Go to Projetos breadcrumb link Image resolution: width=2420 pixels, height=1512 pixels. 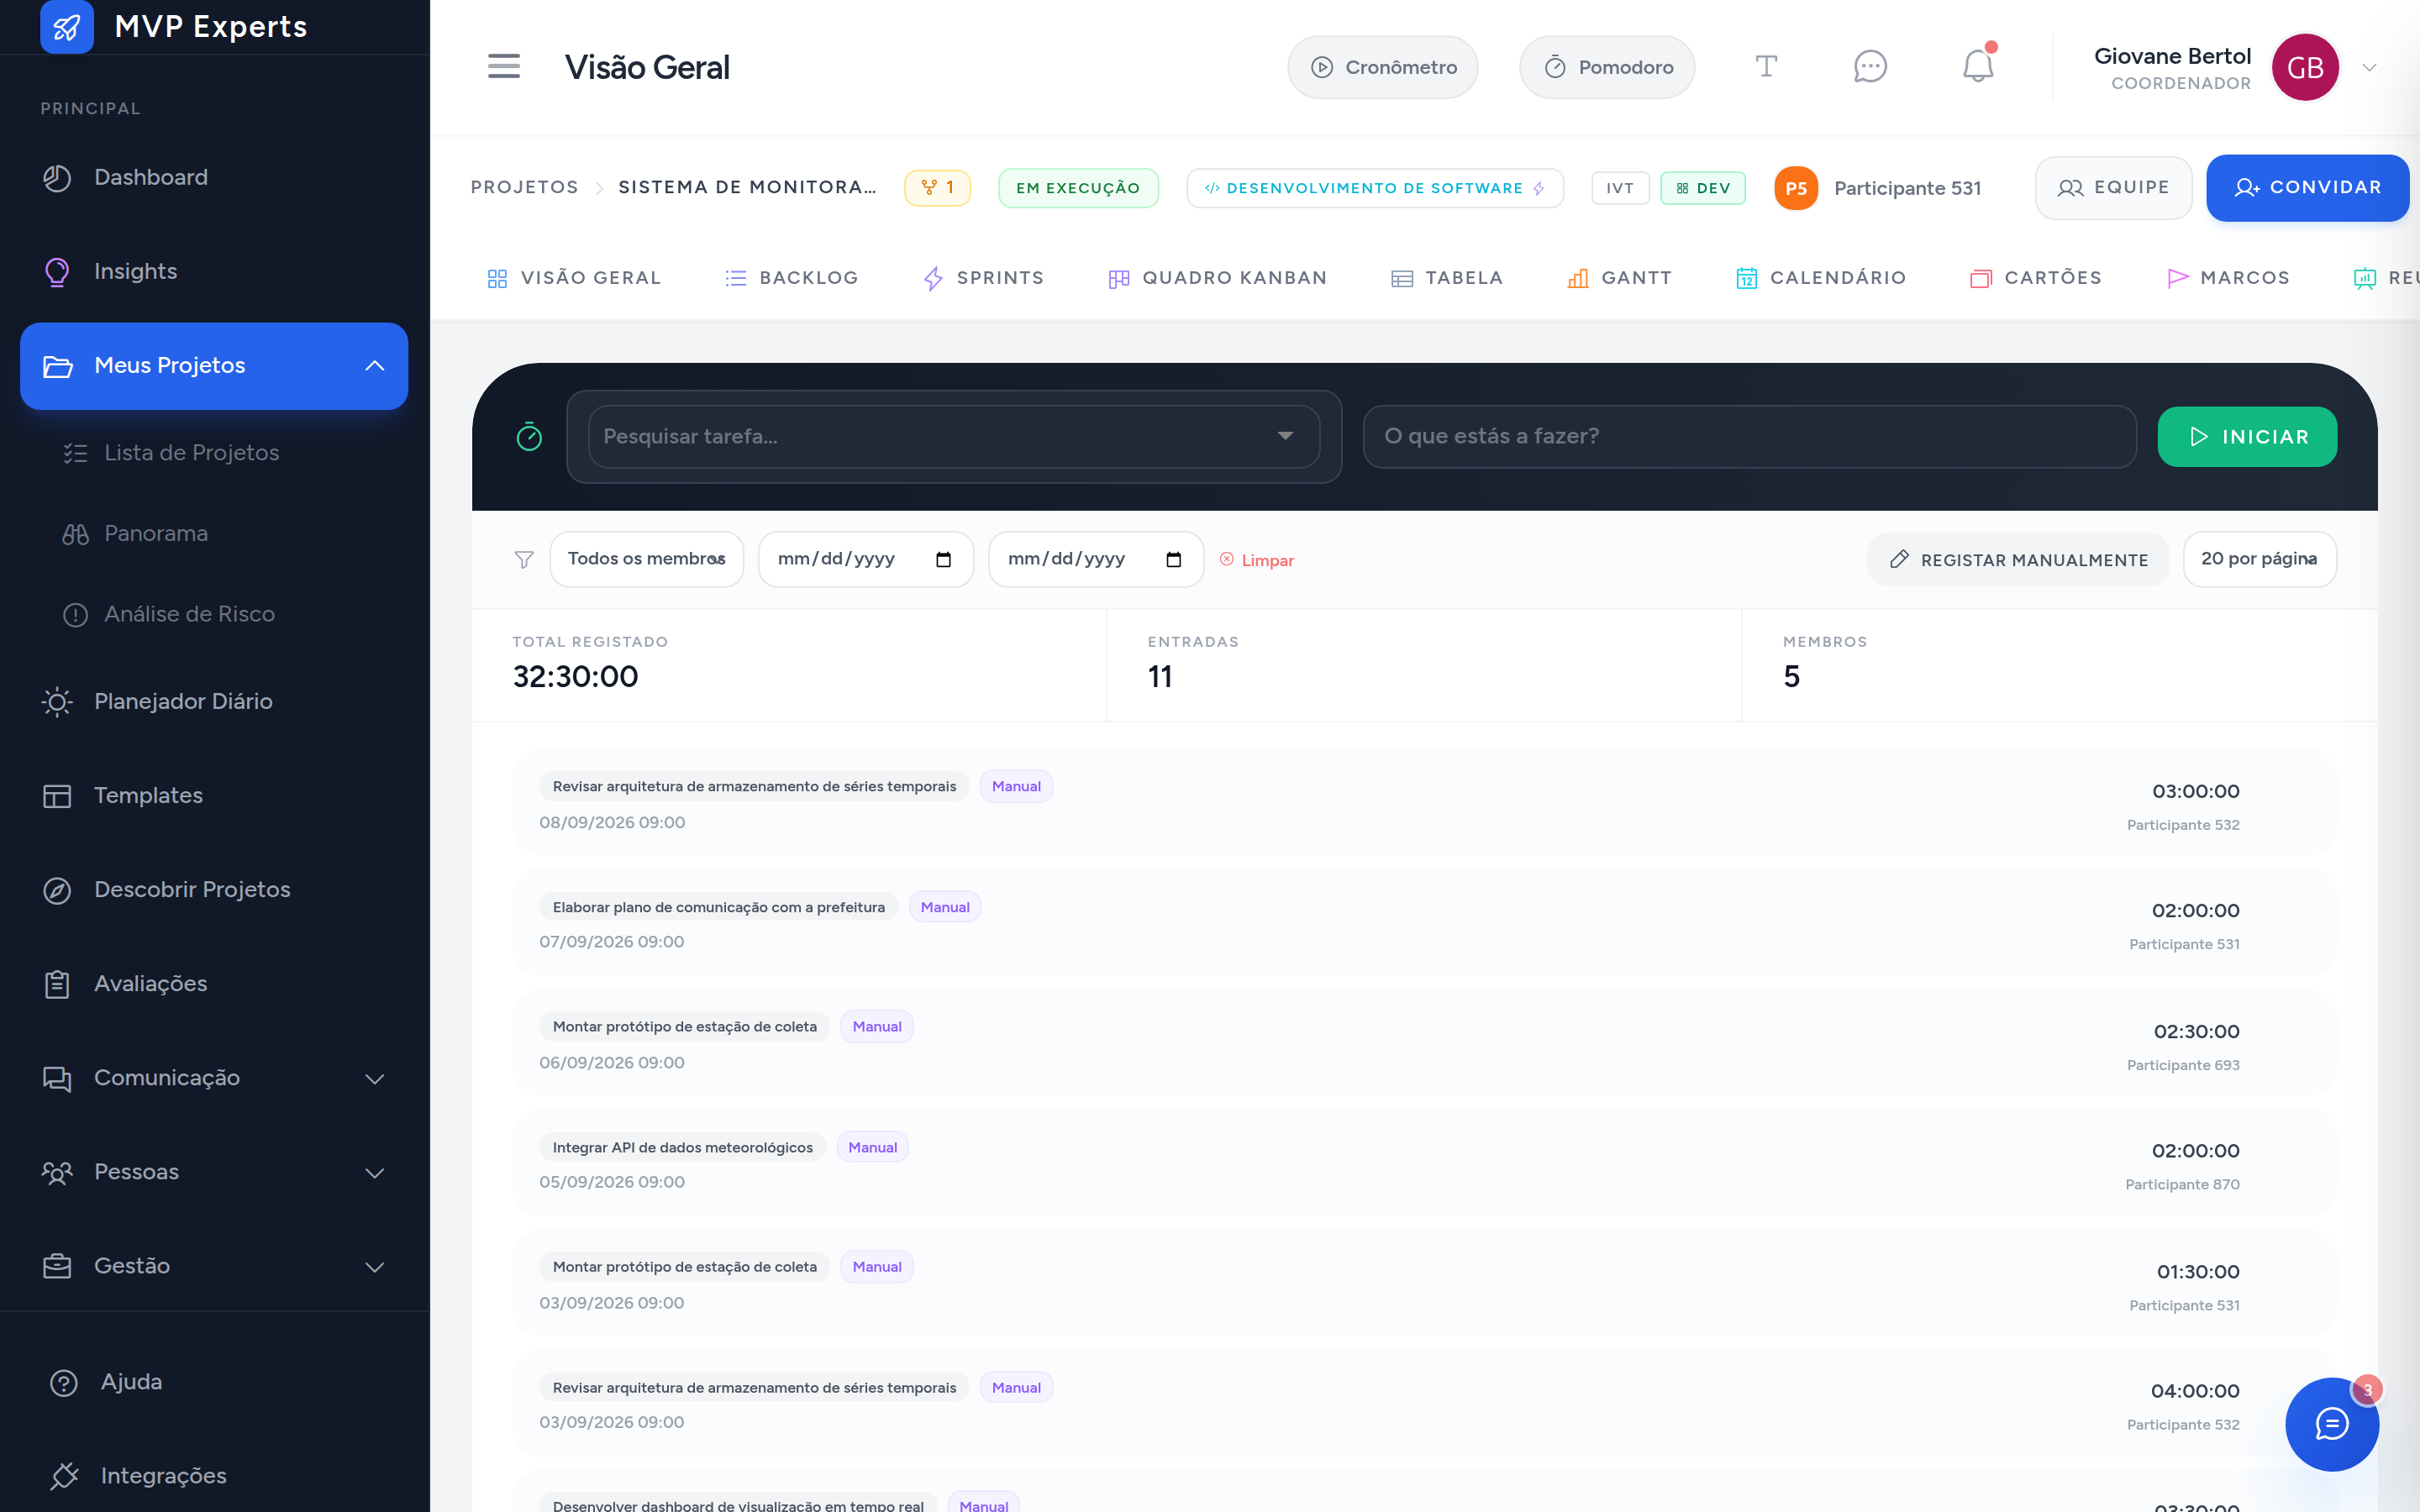(x=524, y=187)
